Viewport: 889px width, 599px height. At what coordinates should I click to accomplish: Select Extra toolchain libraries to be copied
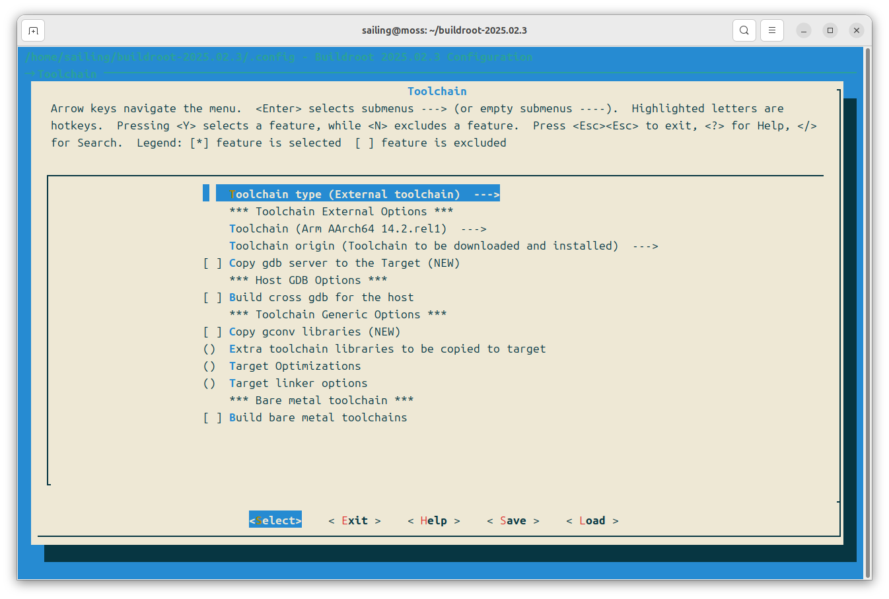click(x=387, y=349)
